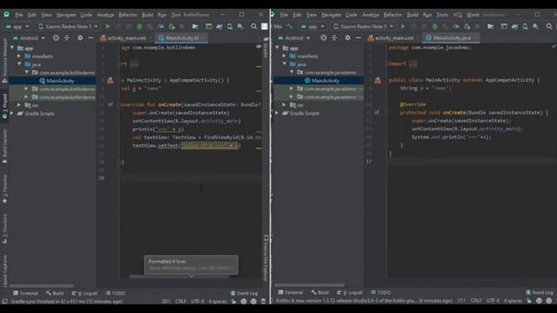Sync project with Gradle files in KotlinDemo
The width and height of the screenshot is (557, 313).
[x=219, y=27]
